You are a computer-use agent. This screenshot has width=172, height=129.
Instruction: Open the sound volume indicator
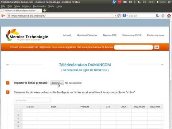pos(144,2)
